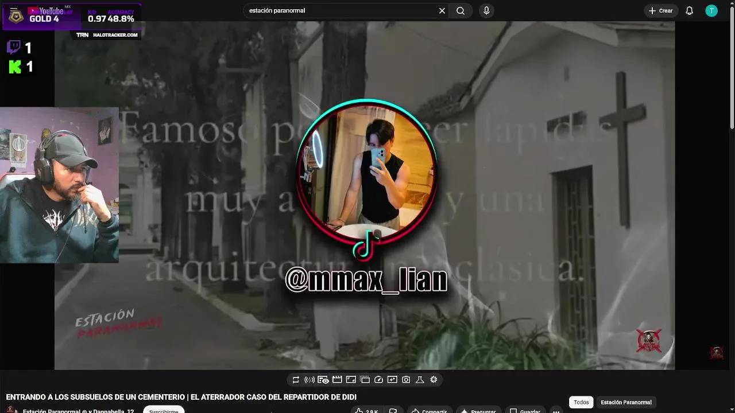The width and height of the screenshot is (735, 413).
Task: Click the clapperboard cinema mode icon
Action: pos(337,380)
